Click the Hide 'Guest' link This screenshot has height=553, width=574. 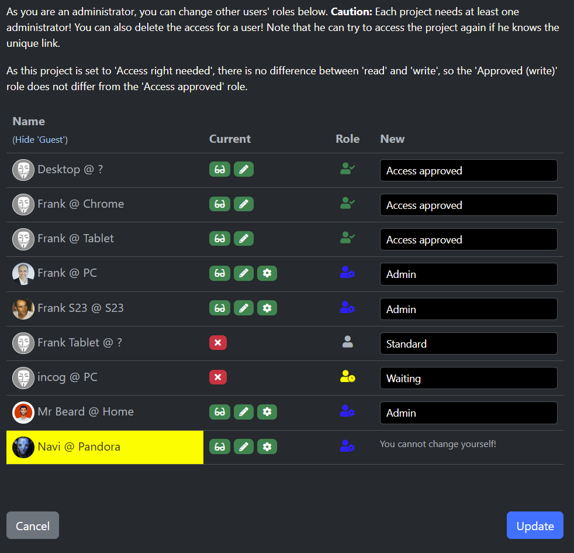pyautogui.click(x=40, y=140)
